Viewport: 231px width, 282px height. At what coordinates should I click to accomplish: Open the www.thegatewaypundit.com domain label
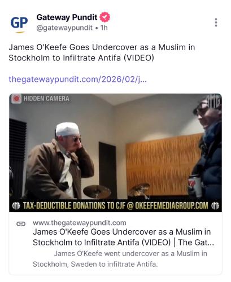point(80,223)
